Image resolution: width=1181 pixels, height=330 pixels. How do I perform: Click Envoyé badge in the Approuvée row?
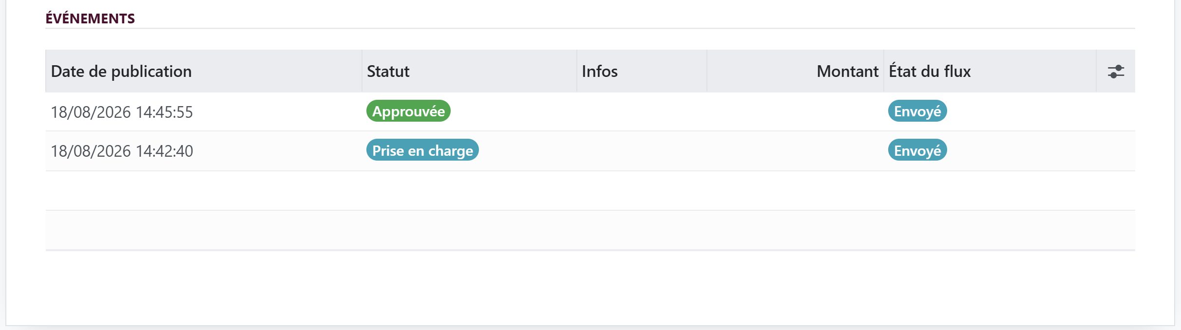(x=917, y=111)
